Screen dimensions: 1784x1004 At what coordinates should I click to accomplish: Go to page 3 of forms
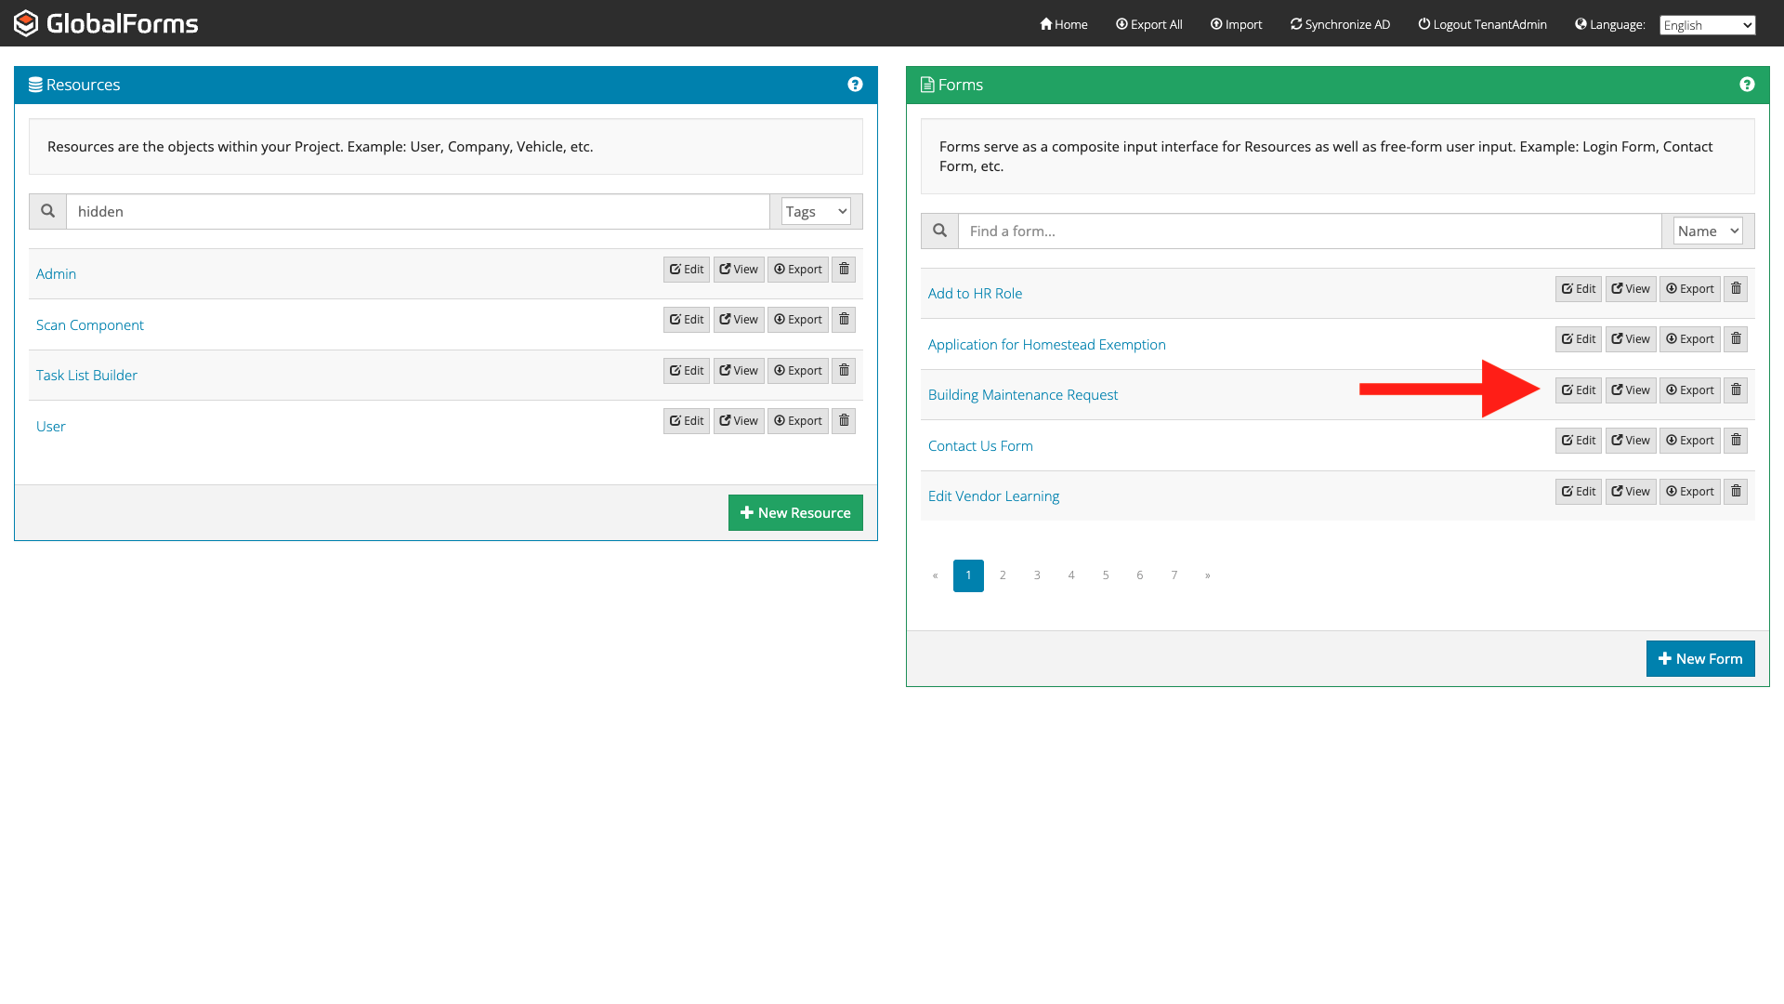[1037, 575]
